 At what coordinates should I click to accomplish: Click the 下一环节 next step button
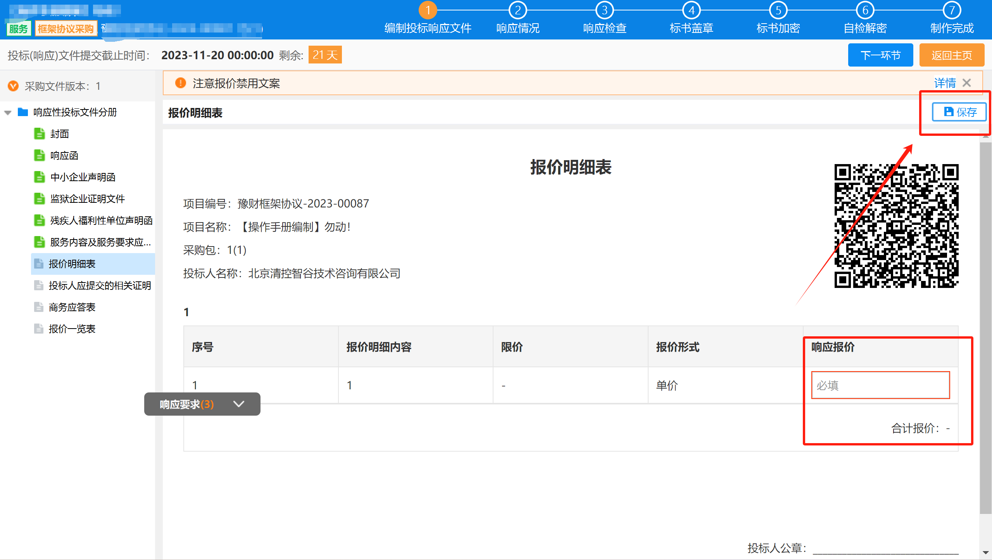pos(880,55)
